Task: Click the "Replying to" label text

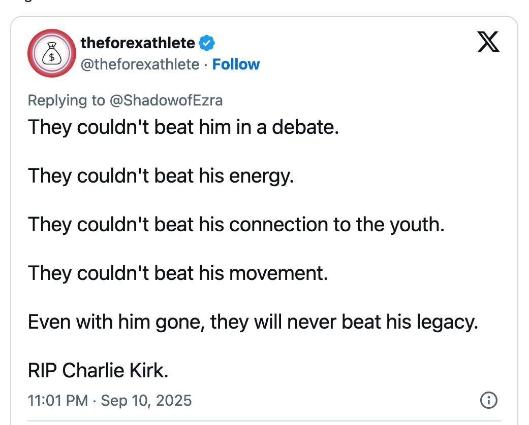Action: pos(66,100)
